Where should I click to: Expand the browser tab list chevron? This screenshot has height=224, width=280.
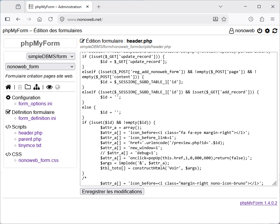pyautogui.click(x=221, y=7)
